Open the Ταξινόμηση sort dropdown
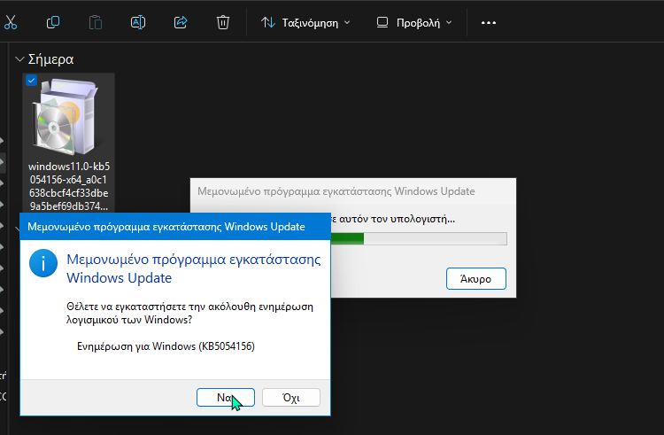The width and height of the screenshot is (664, 435). [x=305, y=23]
